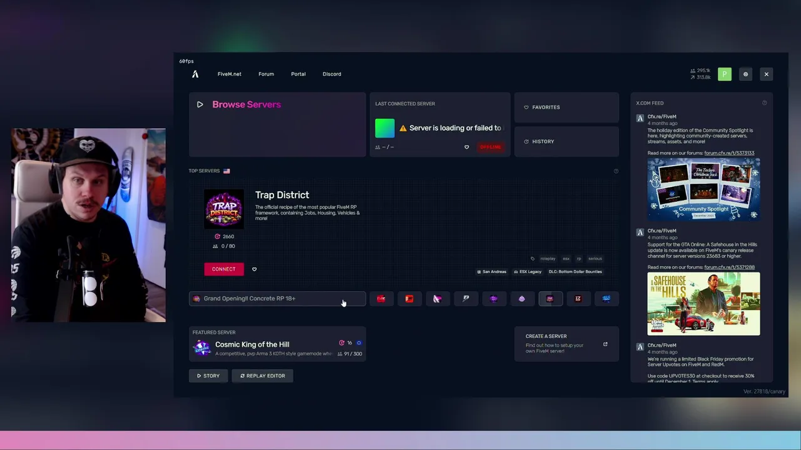Select the red and black IZ server icon
The height and width of the screenshot is (450, 801).
coord(578,299)
